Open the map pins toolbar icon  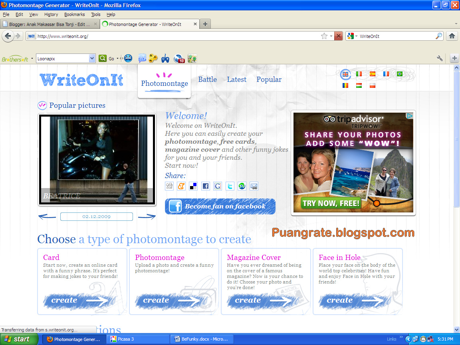[192, 58]
